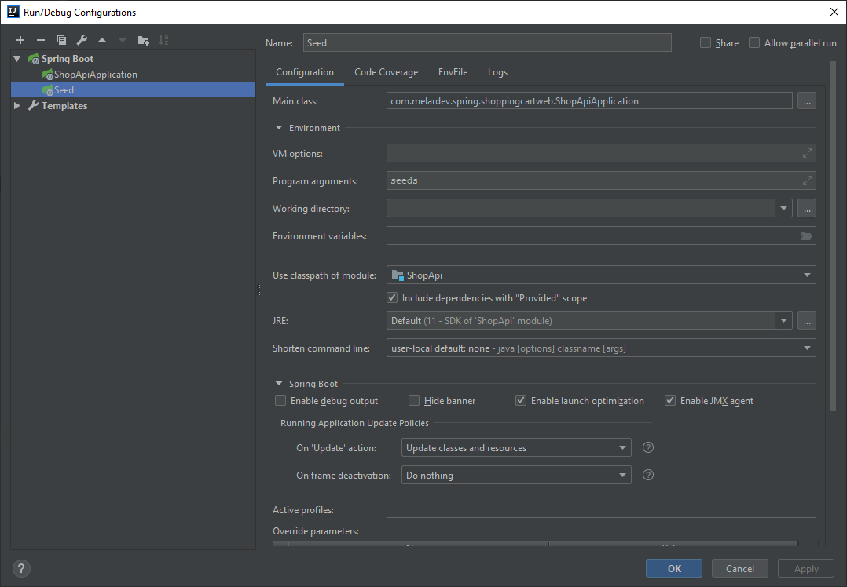Screen dimensions: 847x587
Task: Open Edit Templates wrench icon in the toolbar
Action: (x=82, y=40)
